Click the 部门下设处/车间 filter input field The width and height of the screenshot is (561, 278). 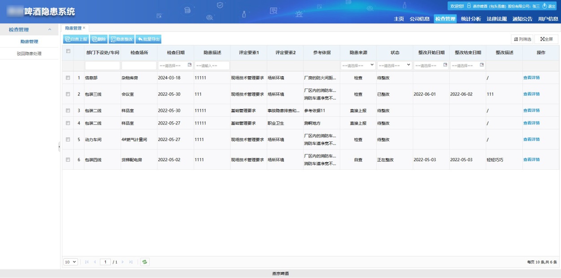102,66
